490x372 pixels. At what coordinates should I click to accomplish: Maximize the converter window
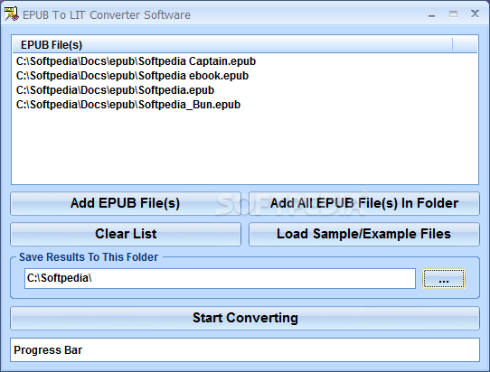pos(453,14)
